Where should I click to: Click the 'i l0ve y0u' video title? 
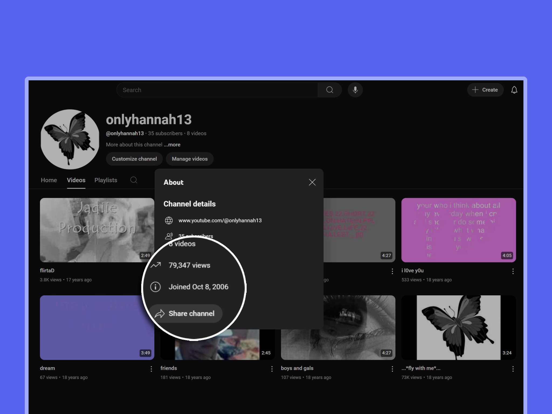(412, 270)
